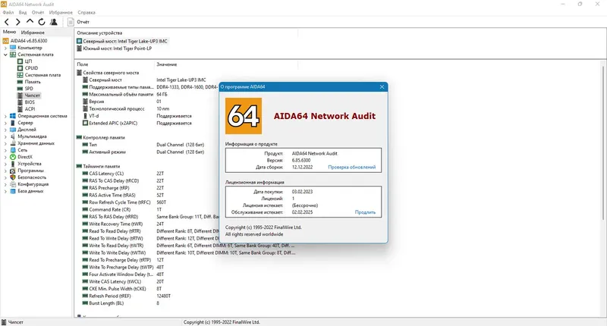
Task: Click the DirectX Xbox icon
Action: click(13, 157)
